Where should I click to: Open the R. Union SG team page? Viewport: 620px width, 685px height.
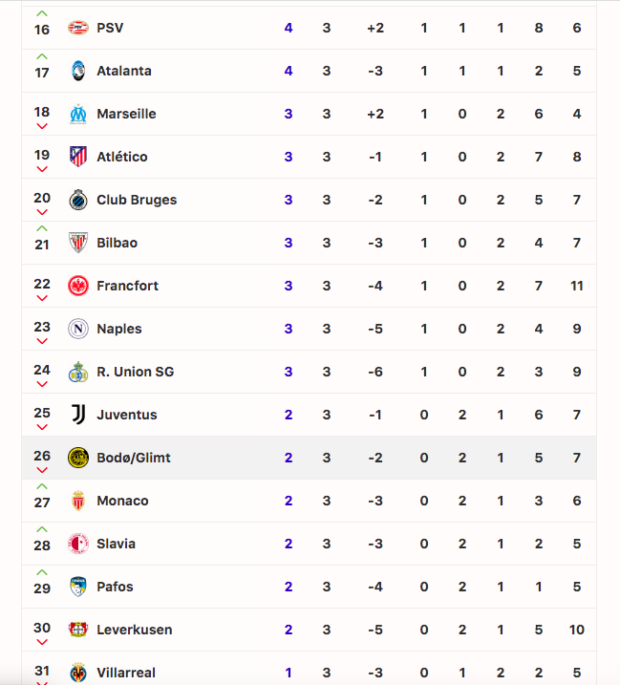point(135,372)
